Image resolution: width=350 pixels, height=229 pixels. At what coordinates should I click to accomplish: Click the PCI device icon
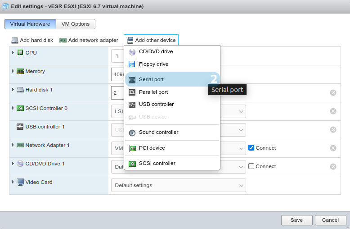132,148
